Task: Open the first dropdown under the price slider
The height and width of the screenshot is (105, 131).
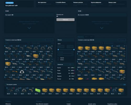Action: (65, 52)
